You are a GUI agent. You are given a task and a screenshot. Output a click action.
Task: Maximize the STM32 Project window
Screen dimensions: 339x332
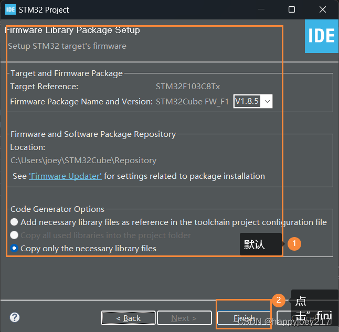click(292, 9)
